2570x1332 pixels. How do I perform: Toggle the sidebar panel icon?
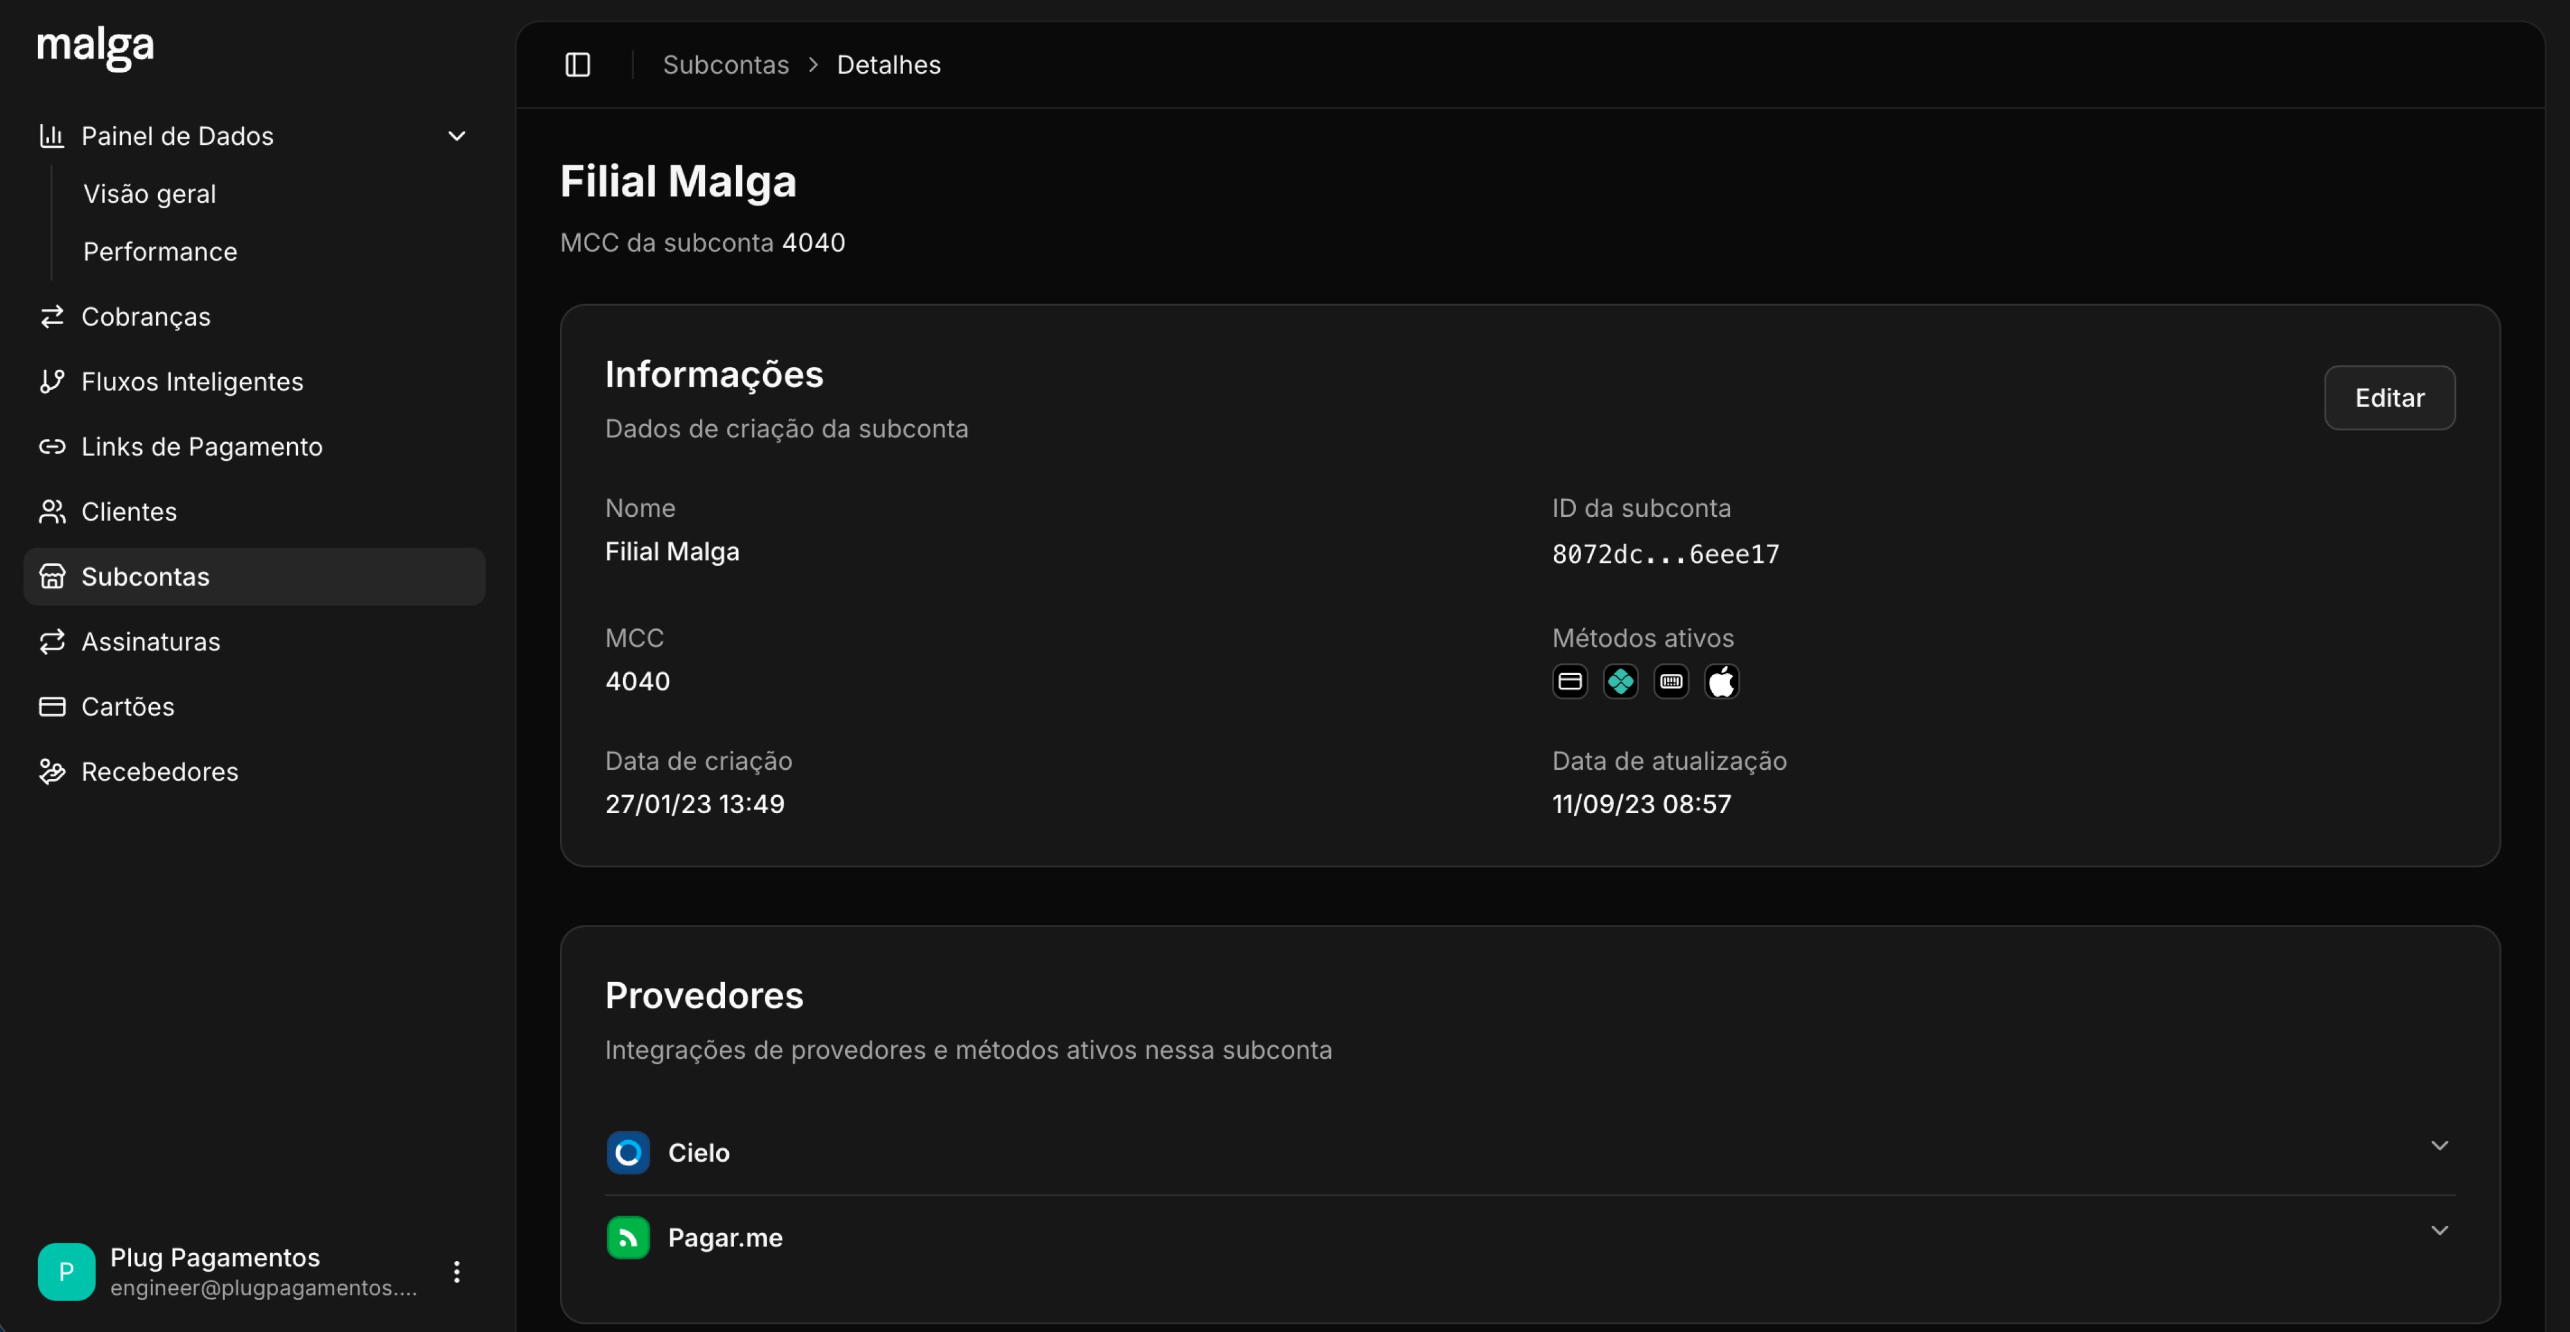pyautogui.click(x=578, y=65)
